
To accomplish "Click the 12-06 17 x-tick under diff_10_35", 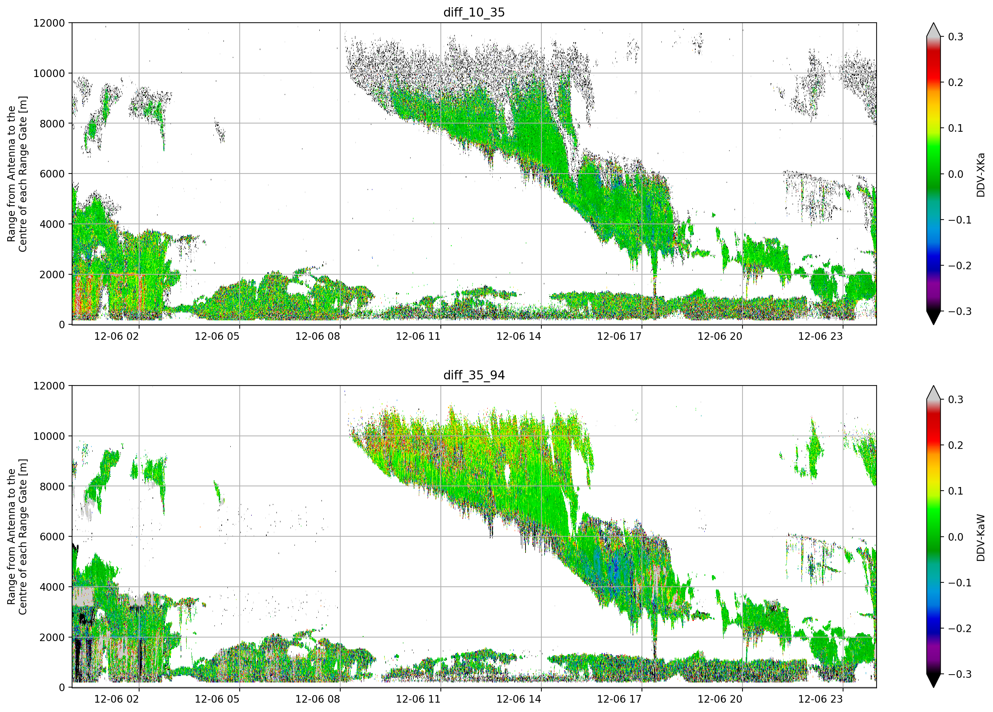I will [619, 336].
